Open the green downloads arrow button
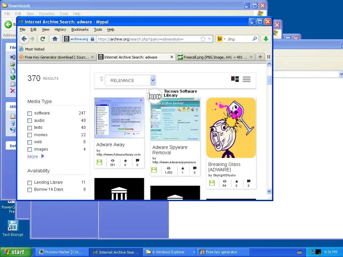The width and height of the screenshot is (343, 257). pyautogui.click(x=266, y=39)
